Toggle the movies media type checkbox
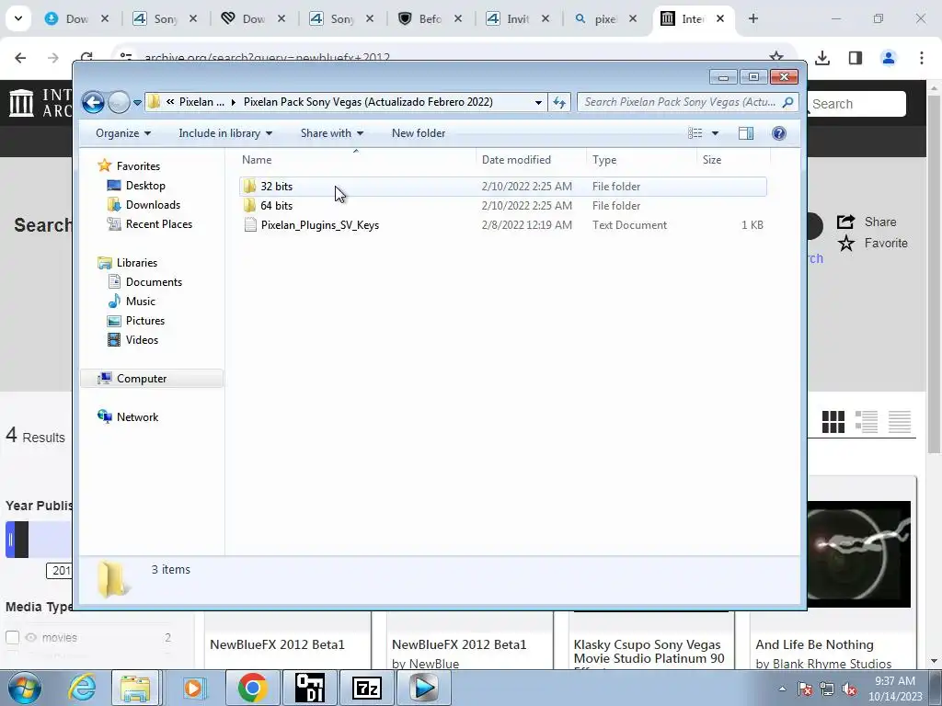 [12, 637]
